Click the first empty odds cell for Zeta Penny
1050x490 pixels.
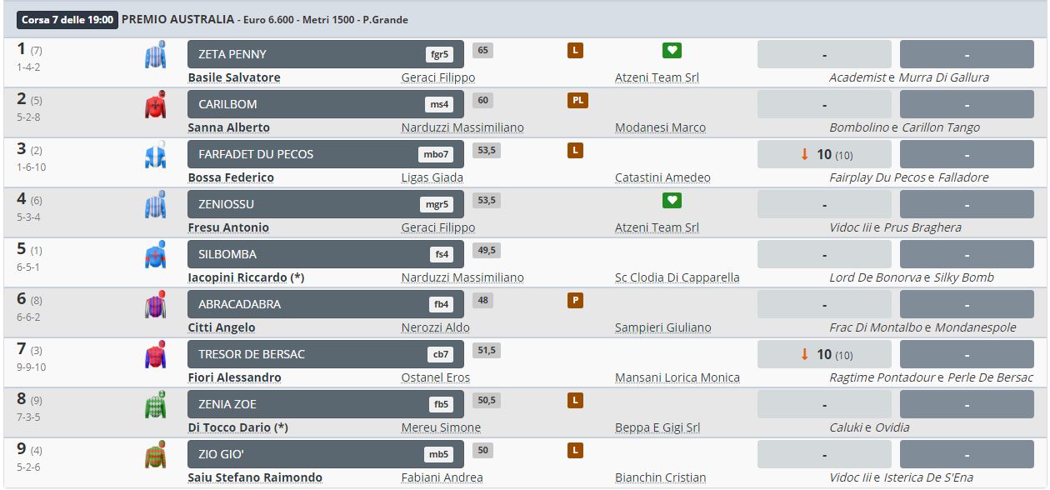click(824, 54)
